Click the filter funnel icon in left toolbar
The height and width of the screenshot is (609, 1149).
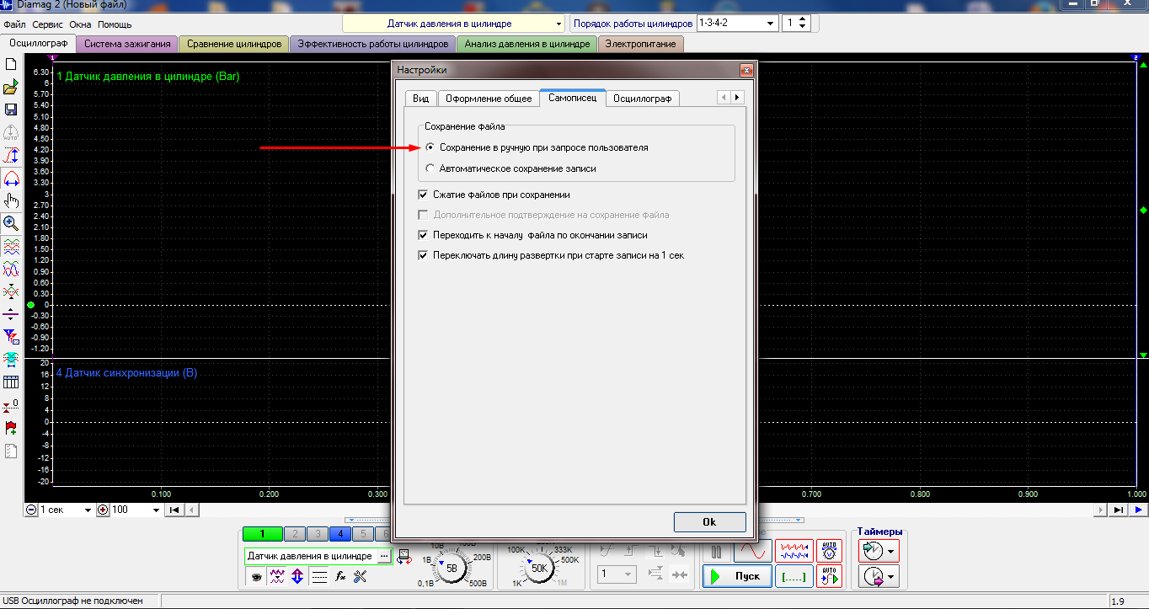point(11,337)
